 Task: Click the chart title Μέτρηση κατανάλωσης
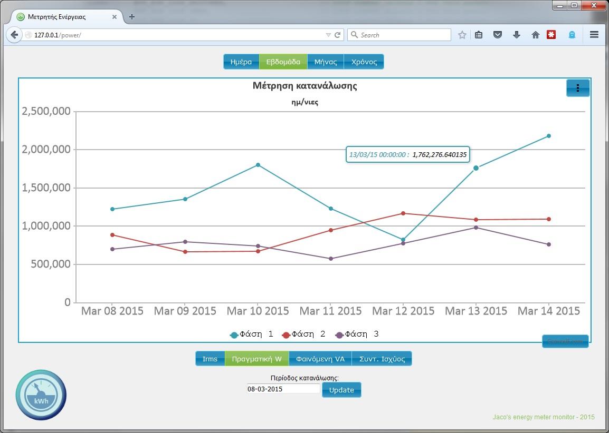pyautogui.click(x=305, y=86)
